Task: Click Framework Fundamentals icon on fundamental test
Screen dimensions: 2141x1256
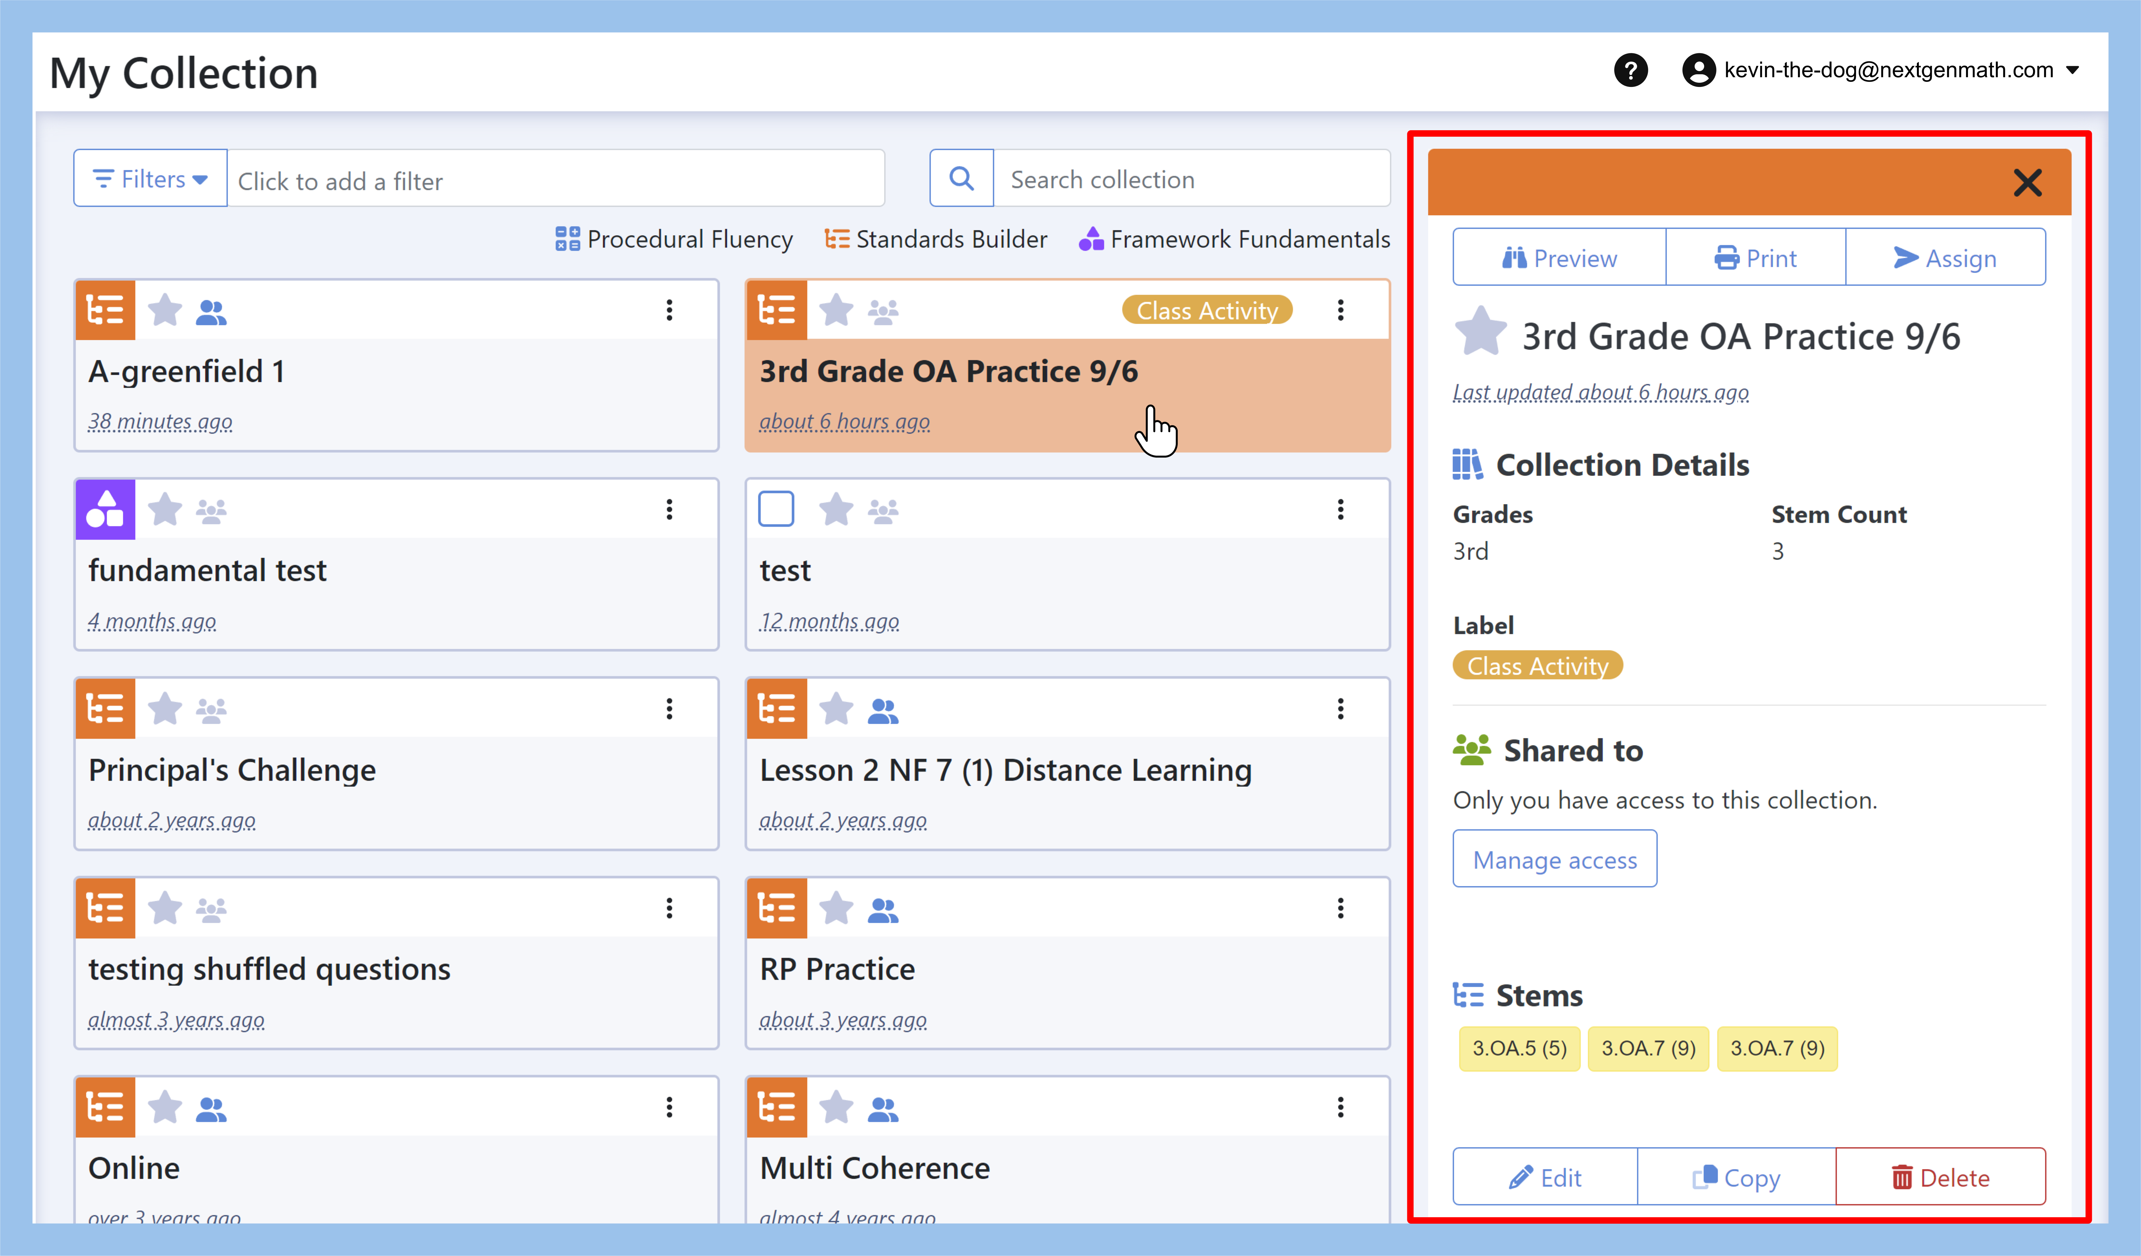Action: [105, 510]
